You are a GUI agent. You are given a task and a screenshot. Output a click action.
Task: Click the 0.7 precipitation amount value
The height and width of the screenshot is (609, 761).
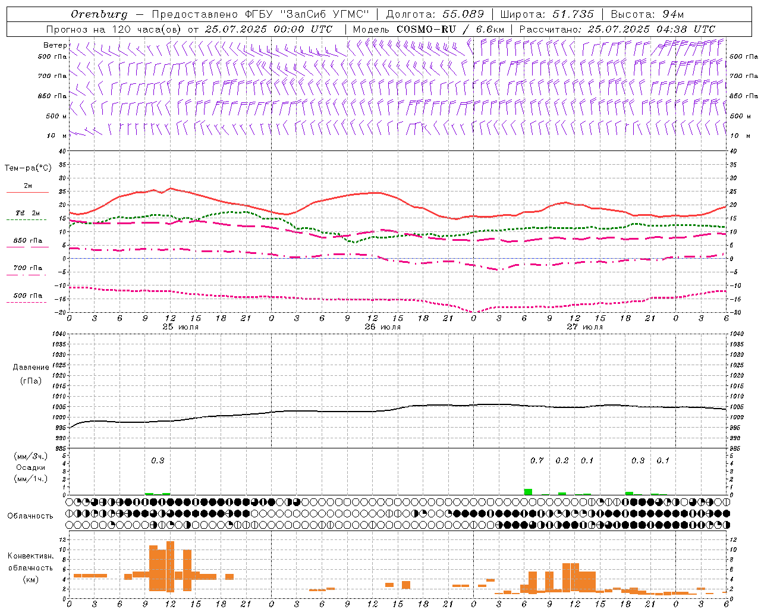tap(537, 461)
